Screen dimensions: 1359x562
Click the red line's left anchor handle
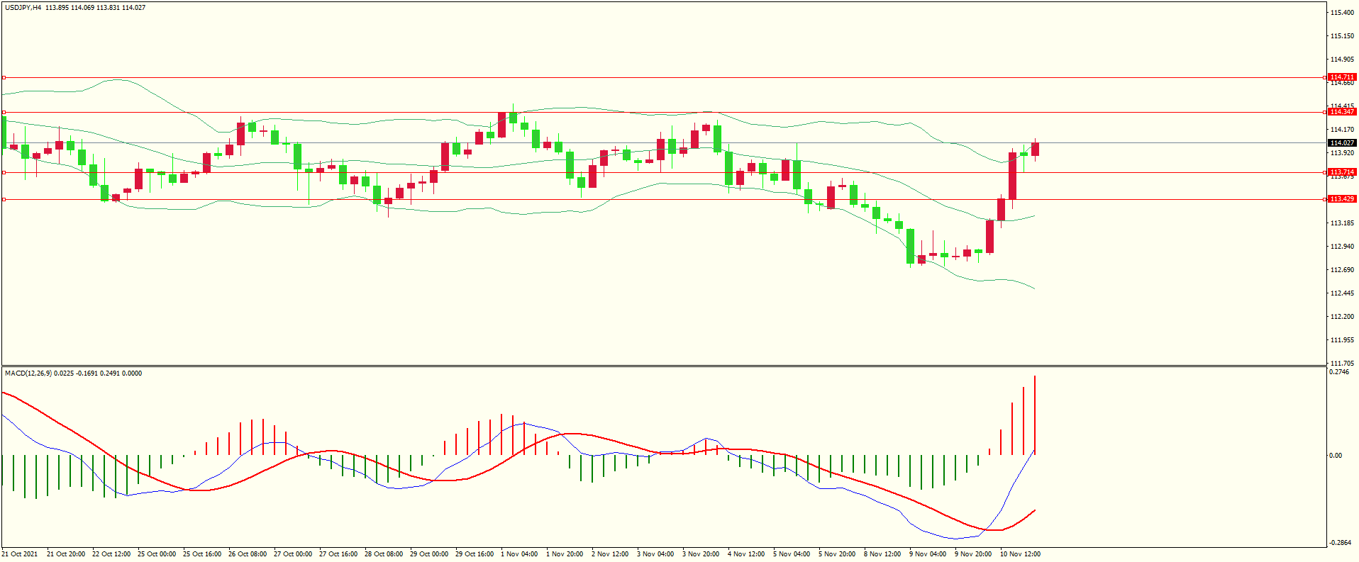pyautogui.click(x=4, y=112)
